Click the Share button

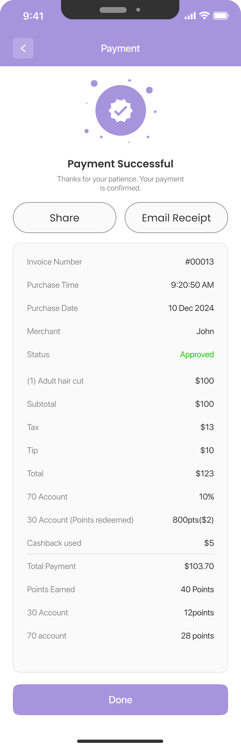(65, 218)
